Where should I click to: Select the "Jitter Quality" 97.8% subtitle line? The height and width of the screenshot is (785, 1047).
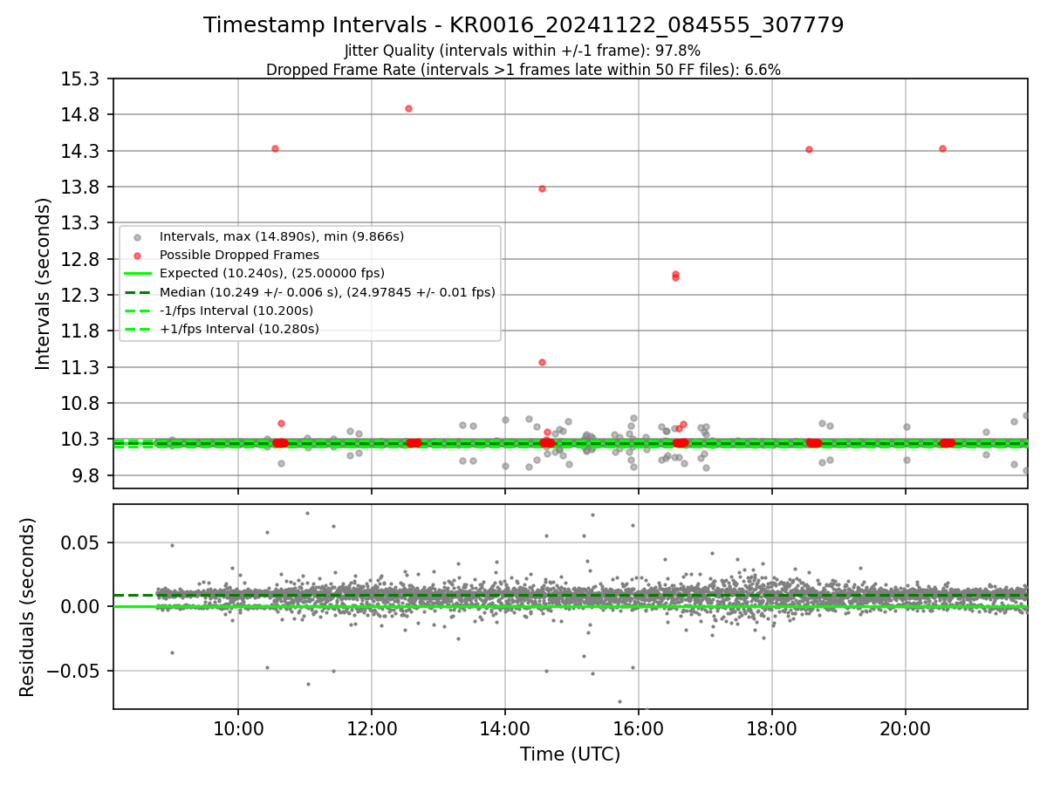coord(523,51)
